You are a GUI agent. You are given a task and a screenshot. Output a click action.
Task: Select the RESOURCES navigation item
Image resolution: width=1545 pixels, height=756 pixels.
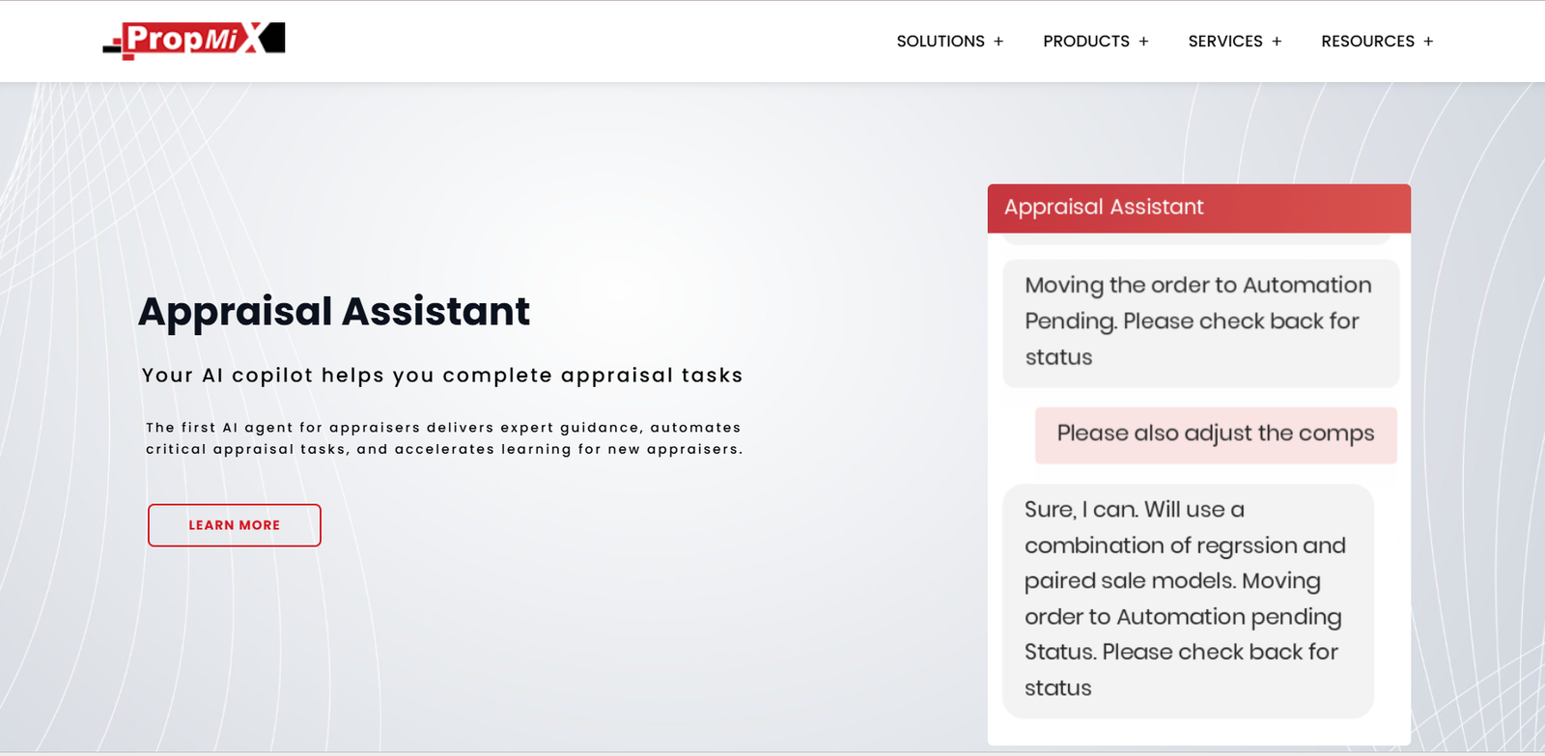[1367, 42]
